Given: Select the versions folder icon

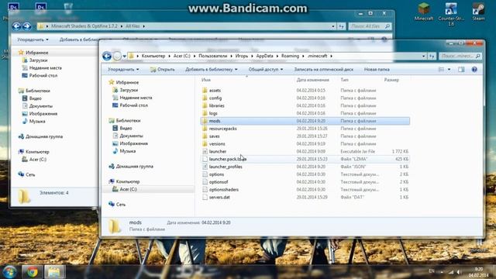Looking at the screenshot, I should [x=205, y=143].
